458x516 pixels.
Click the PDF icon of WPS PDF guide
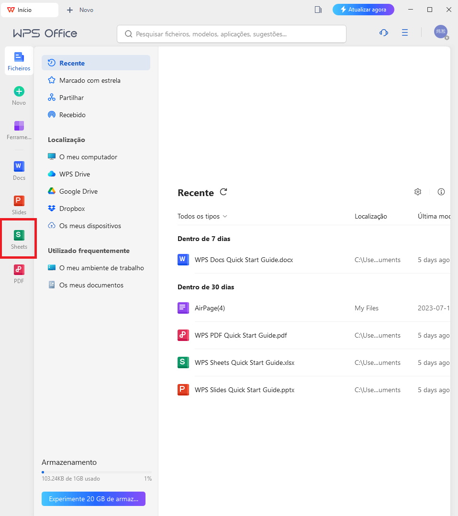coord(183,335)
